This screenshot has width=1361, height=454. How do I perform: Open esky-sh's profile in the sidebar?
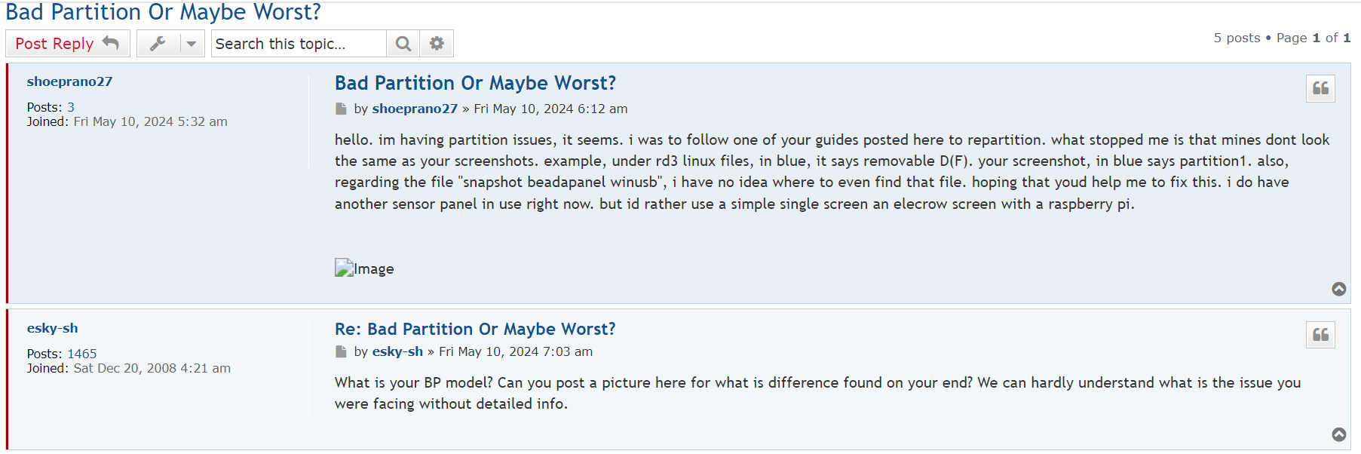click(52, 328)
